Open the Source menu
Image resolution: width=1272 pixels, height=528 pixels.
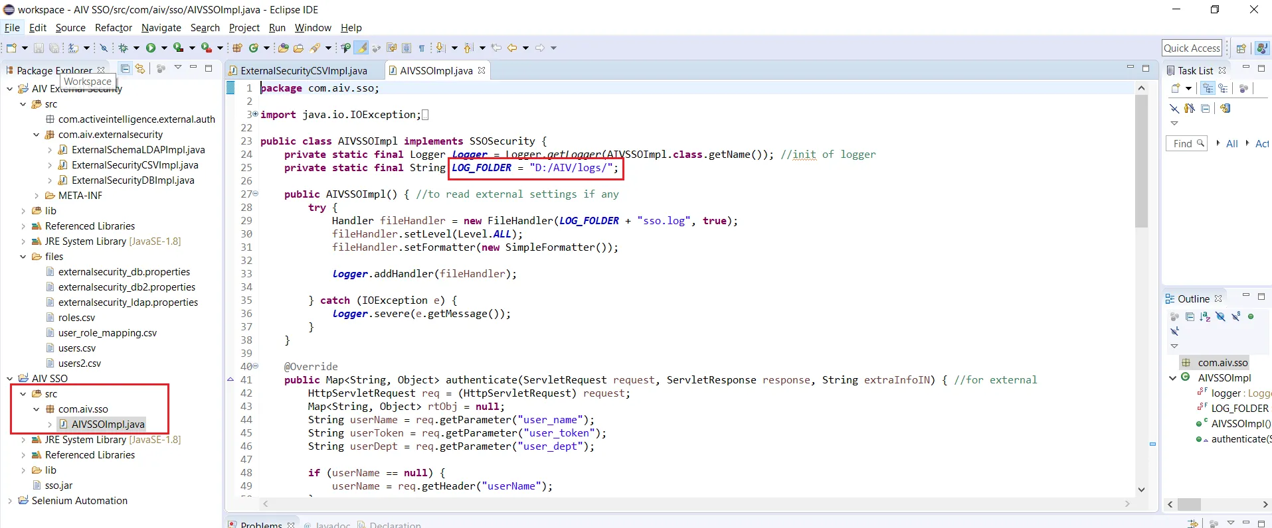click(x=70, y=28)
